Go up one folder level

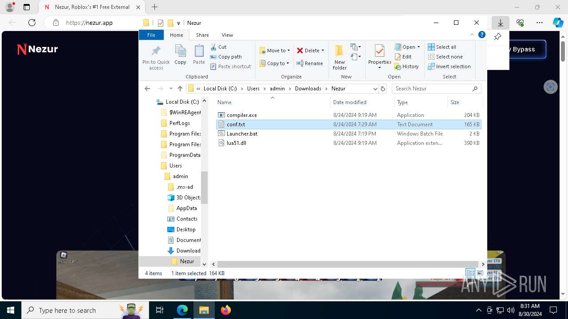coord(180,89)
